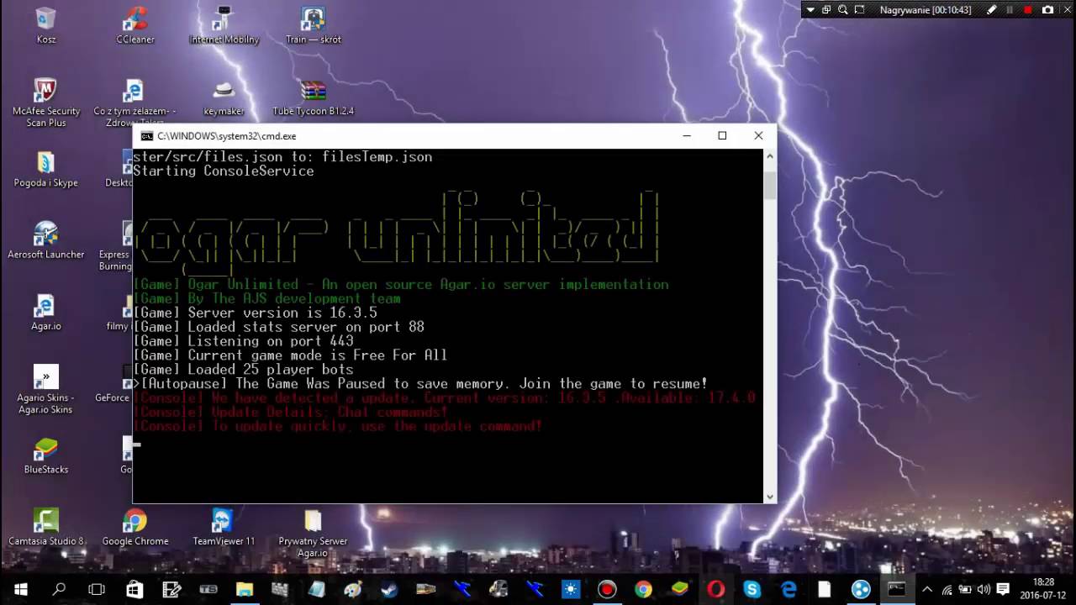Click the 'Loaded 25 player bots' line
Viewport: 1076px width, 605px height.
click(x=244, y=370)
